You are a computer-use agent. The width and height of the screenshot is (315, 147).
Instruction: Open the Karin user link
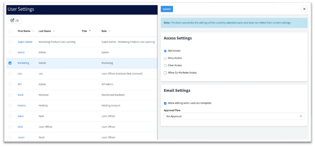[21, 116]
